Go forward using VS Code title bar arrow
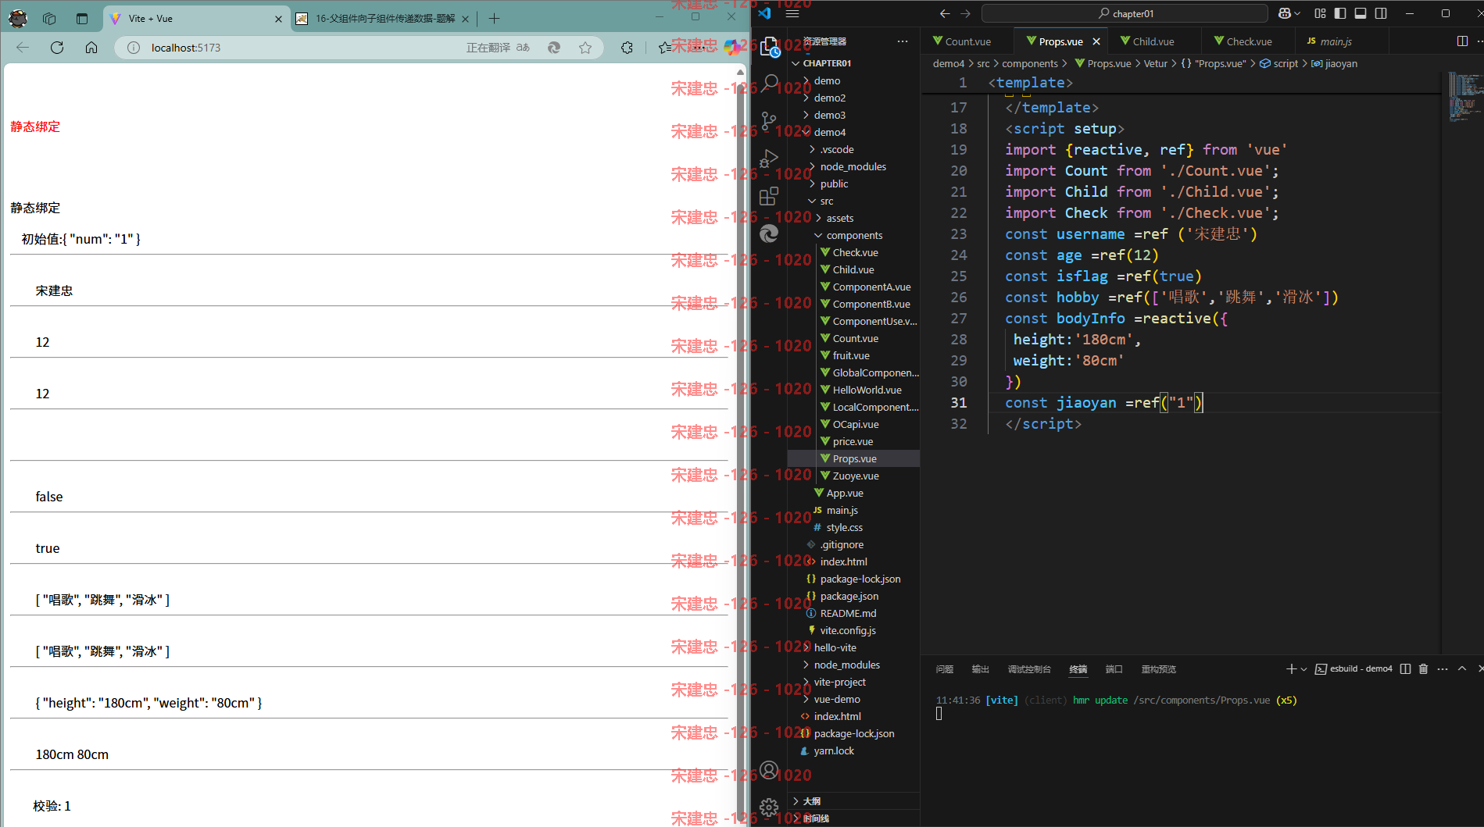 [965, 13]
